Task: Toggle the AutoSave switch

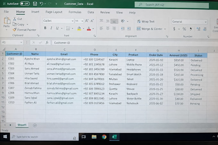Action: tap(25, 4)
